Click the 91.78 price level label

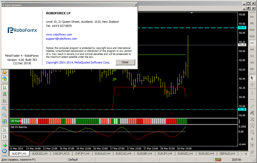click(242, 109)
